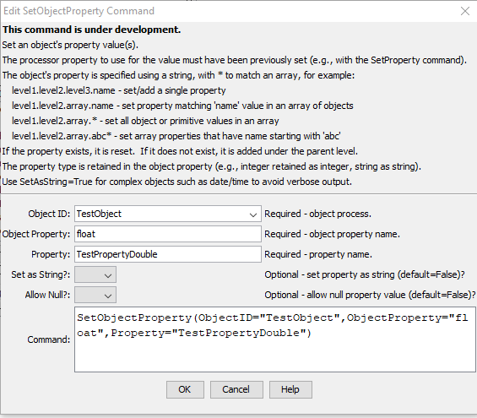Click the 'level1.level2.level3.name' example line
Screen dimensions: 477x418
[119, 90]
